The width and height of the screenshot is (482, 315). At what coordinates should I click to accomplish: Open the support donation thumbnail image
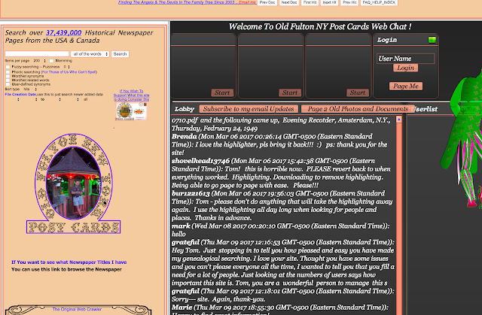pos(131,111)
